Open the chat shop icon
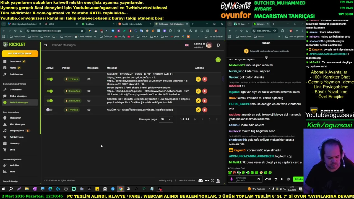The height and width of the screenshot is (199, 354). [x=276, y=179]
